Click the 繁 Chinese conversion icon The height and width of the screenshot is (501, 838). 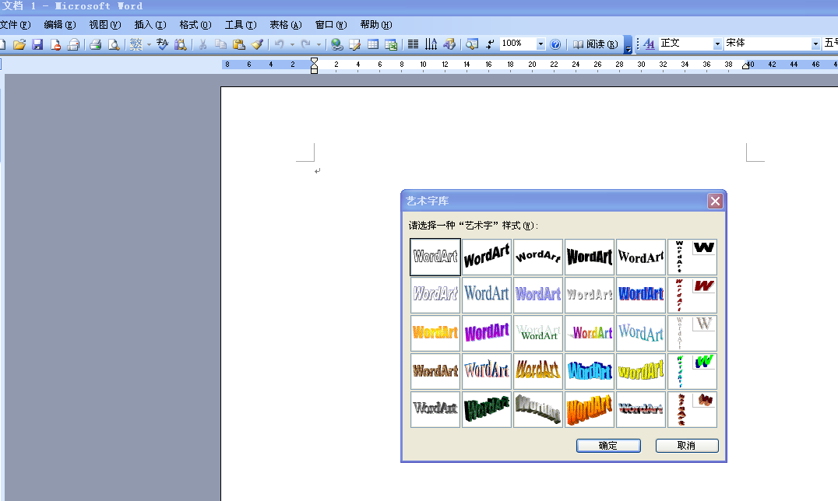136,44
